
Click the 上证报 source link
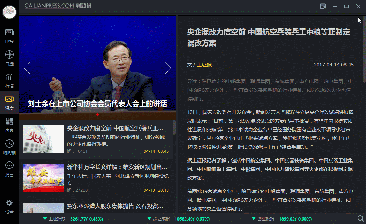pyautogui.click(x=204, y=65)
